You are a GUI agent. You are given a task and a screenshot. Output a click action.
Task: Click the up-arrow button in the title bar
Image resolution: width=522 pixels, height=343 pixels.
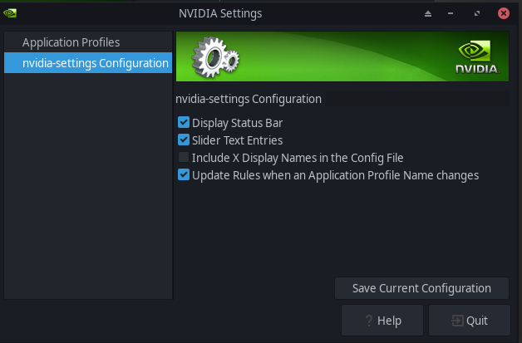(x=429, y=13)
